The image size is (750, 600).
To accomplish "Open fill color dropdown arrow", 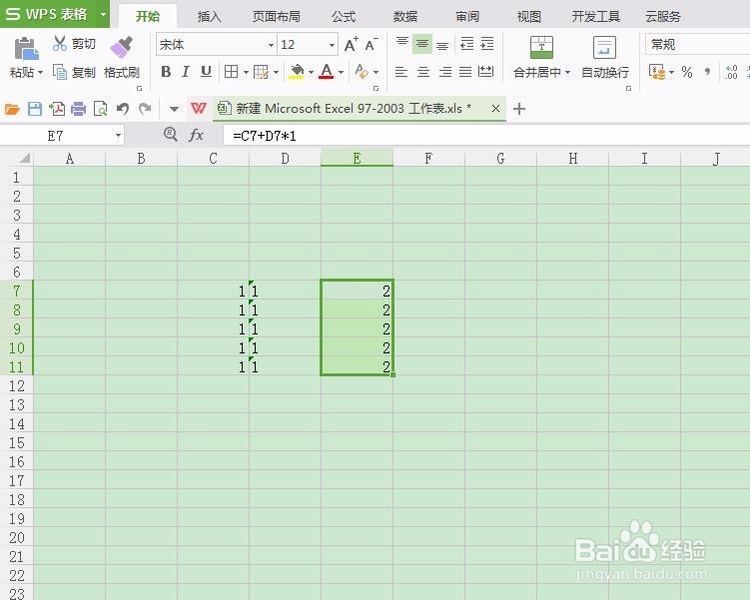I will 311,72.
